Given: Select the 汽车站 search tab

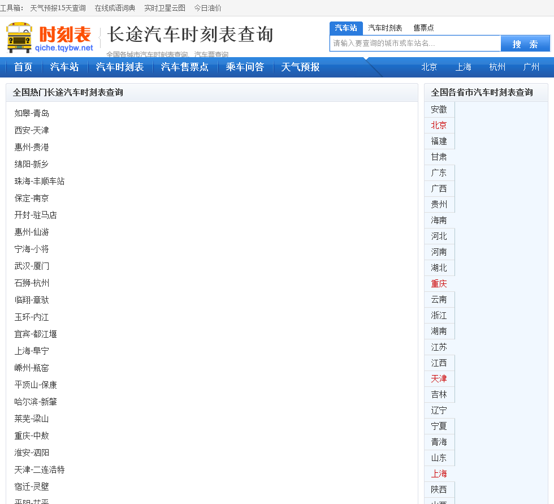Looking at the screenshot, I should click(x=346, y=28).
